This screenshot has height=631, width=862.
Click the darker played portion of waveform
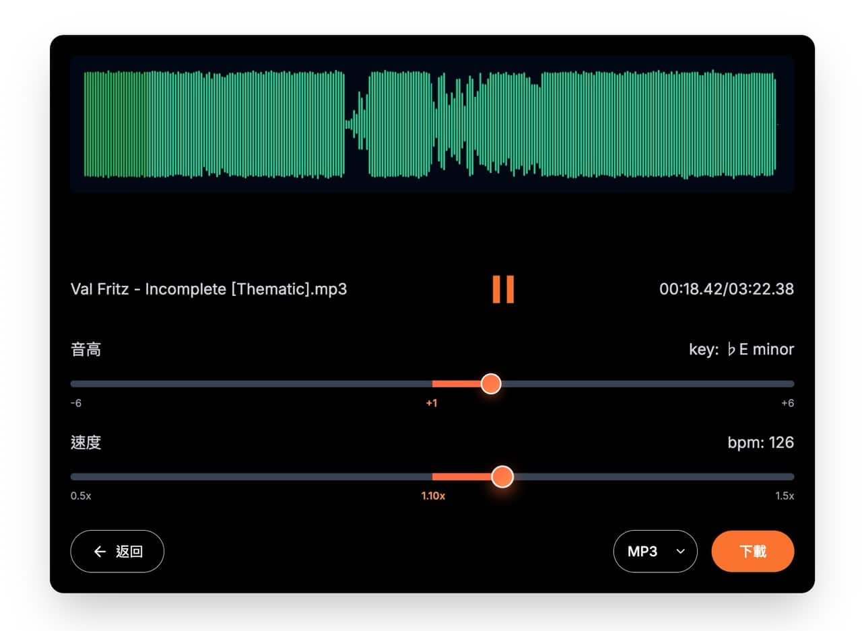[x=114, y=124]
